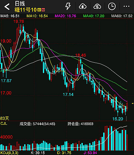Go back using the left arrow
Viewport: 134px width, 155px height.
click(7, 7)
